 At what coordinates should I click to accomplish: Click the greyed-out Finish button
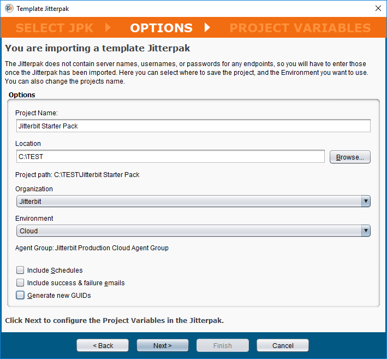[223, 345]
